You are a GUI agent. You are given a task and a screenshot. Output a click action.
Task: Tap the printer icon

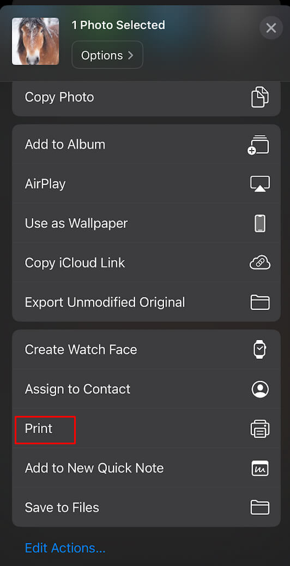point(260,429)
